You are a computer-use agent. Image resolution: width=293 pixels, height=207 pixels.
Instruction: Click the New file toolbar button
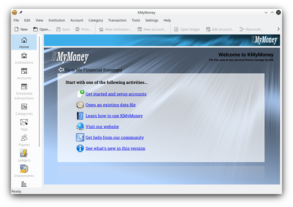21,29
